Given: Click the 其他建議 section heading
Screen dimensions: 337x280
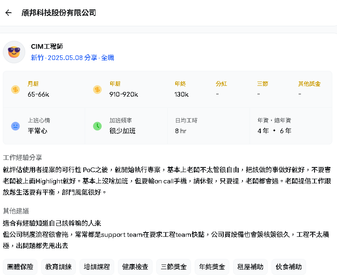Looking at the screenshot, I should click(16, 211).
